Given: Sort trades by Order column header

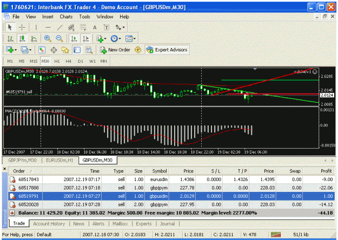Looking at the screenshot, I should 25,171.
